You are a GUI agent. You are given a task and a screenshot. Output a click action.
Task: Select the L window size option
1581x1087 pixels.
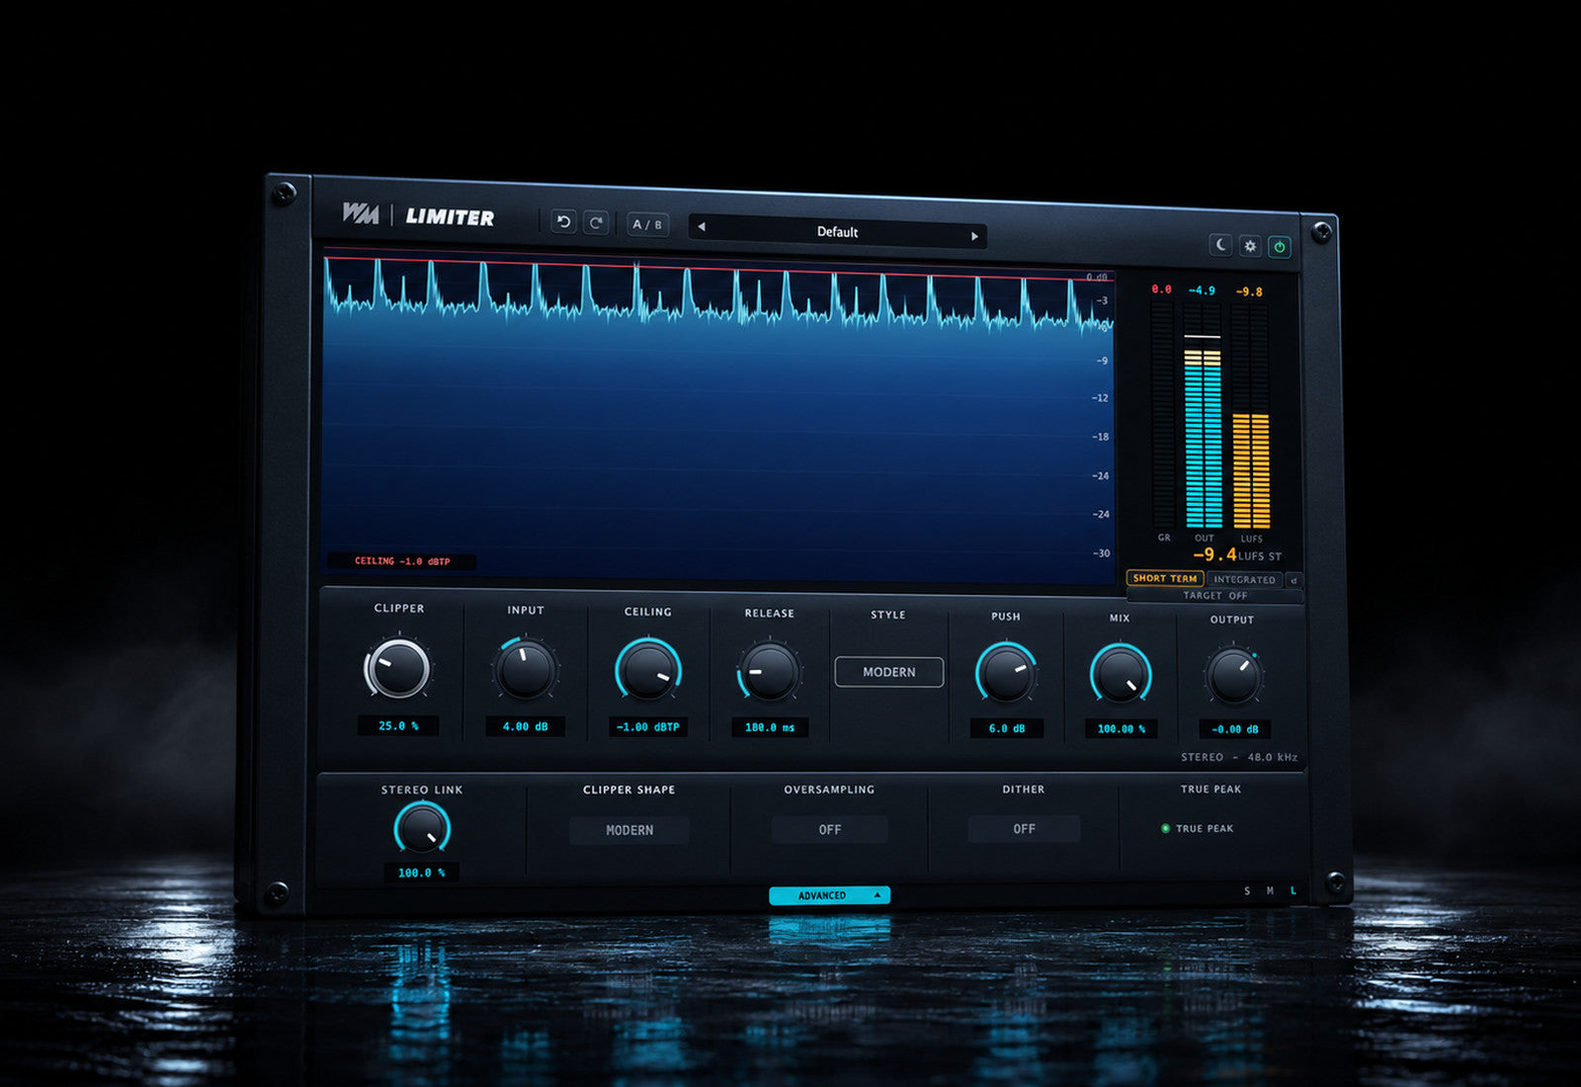pos(1293,891)
